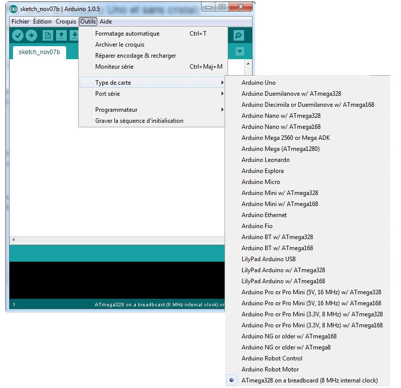Open the Croquis menu

tap(66, 22)
